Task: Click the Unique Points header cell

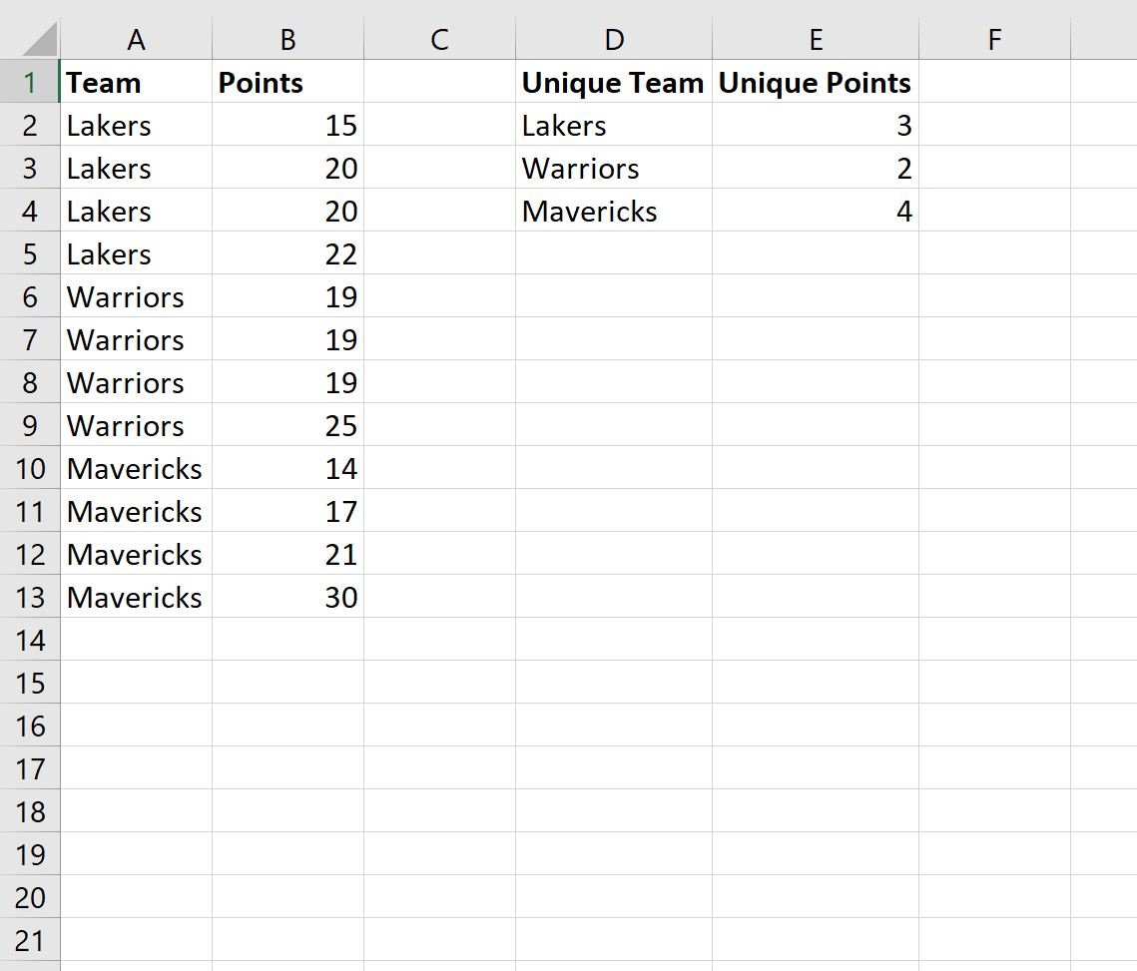Action: point(816,82)
